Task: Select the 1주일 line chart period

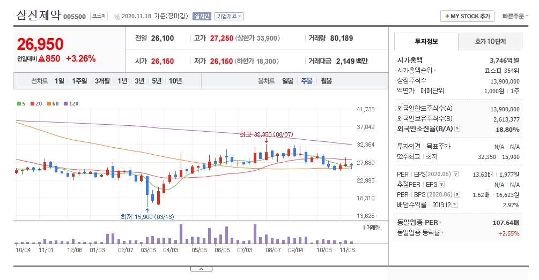Action: [79, 81]
